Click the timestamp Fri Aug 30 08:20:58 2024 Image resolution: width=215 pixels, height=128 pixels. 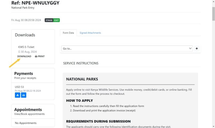point(26,20)
